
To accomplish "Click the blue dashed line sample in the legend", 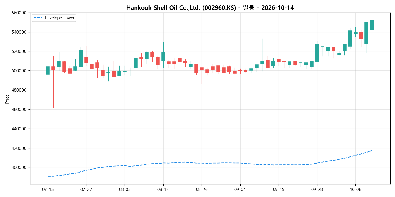I will (x=38, y=18).
